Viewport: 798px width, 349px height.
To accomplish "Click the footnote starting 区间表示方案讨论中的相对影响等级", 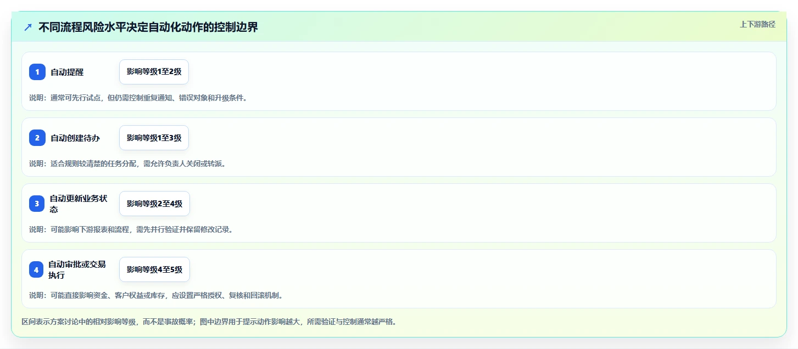I will pos(209,322).
